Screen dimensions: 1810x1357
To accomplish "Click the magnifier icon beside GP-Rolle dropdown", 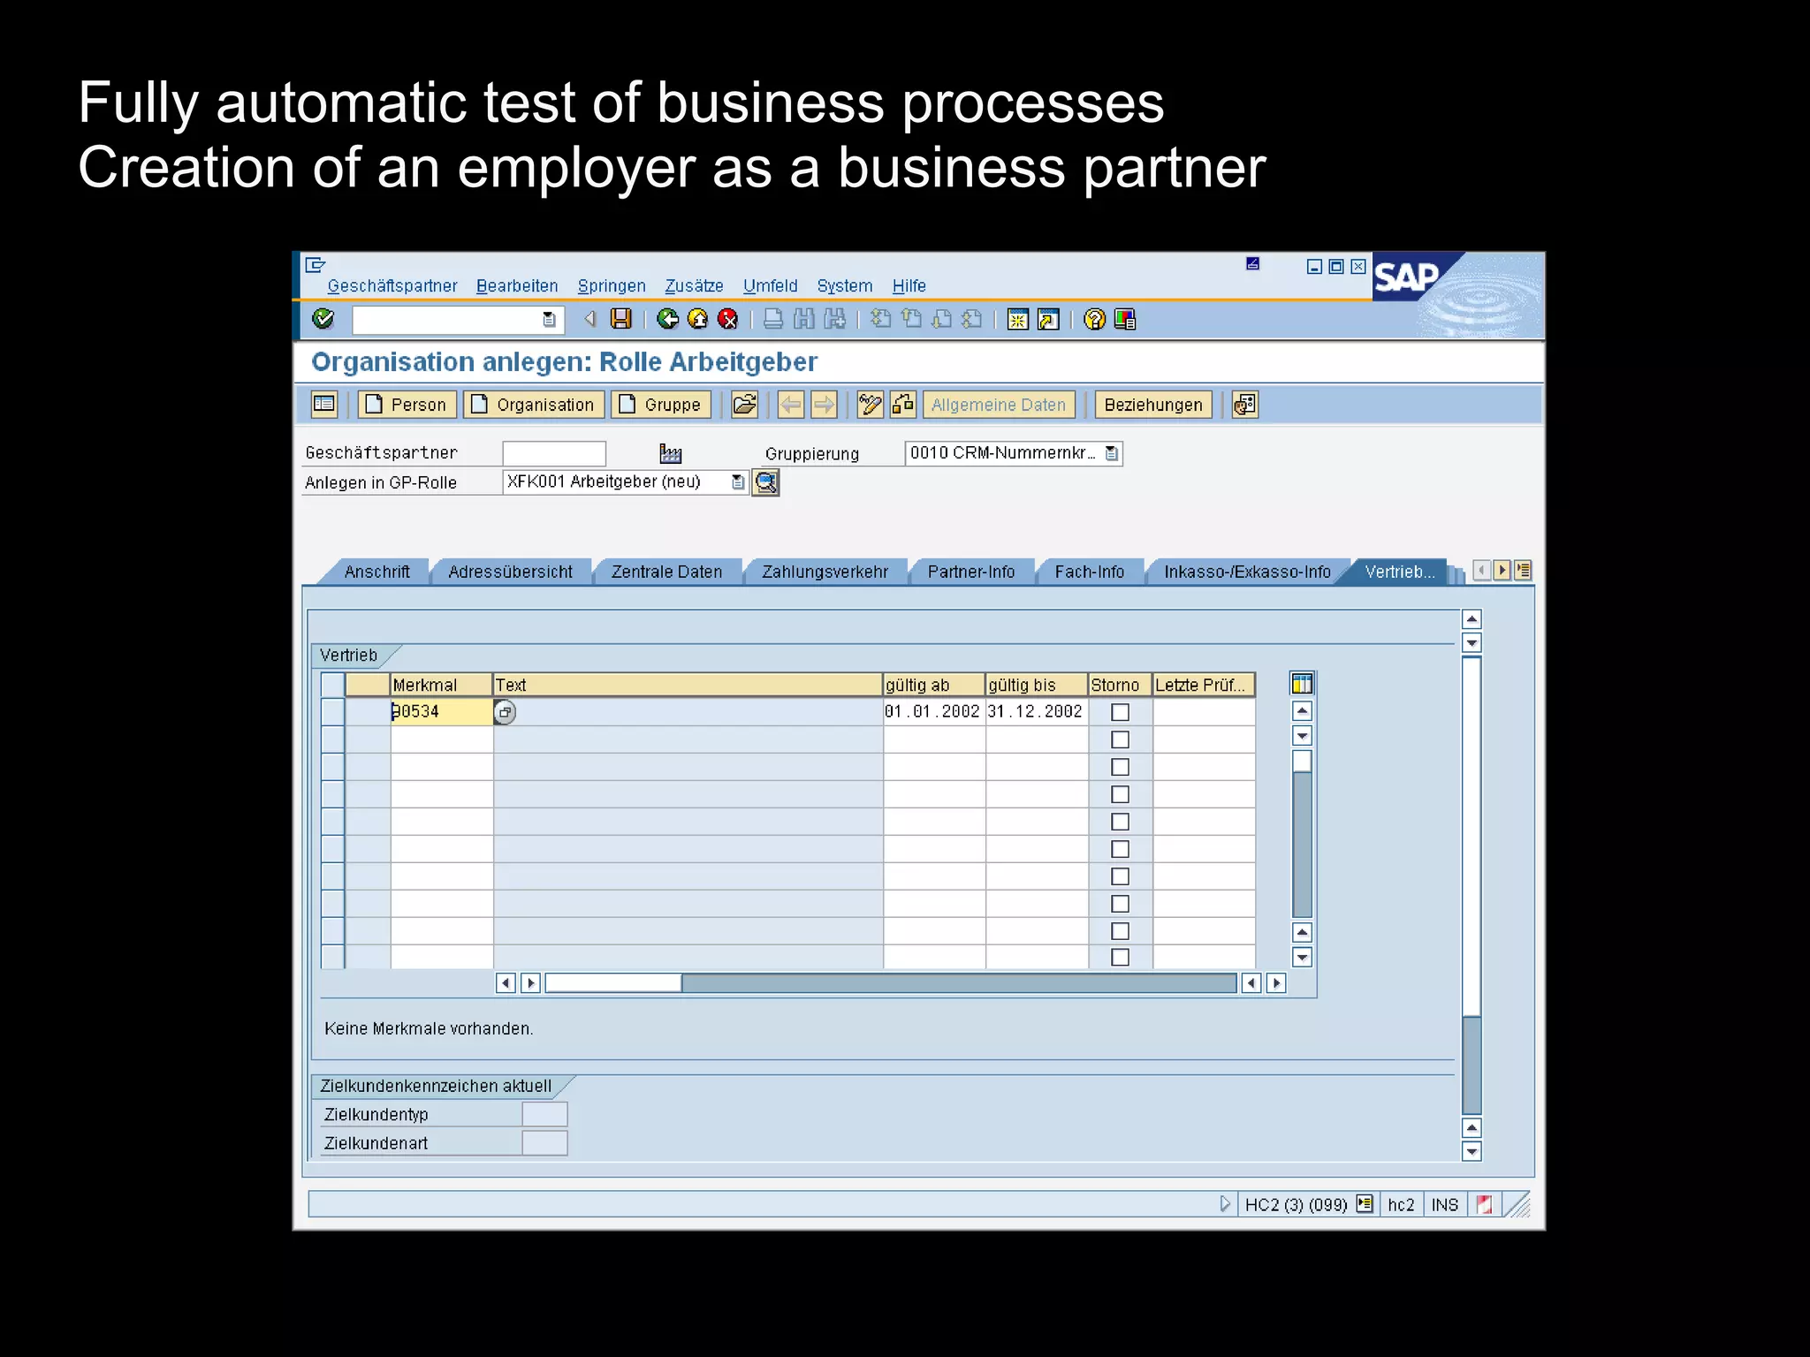I will 766,482.
